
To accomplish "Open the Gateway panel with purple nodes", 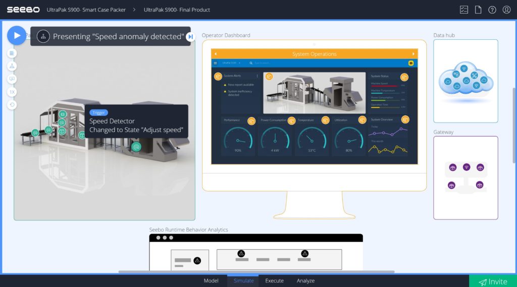I will click(466, 178).
